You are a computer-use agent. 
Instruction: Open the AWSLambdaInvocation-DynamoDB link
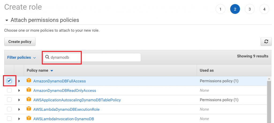coord(64,119)
